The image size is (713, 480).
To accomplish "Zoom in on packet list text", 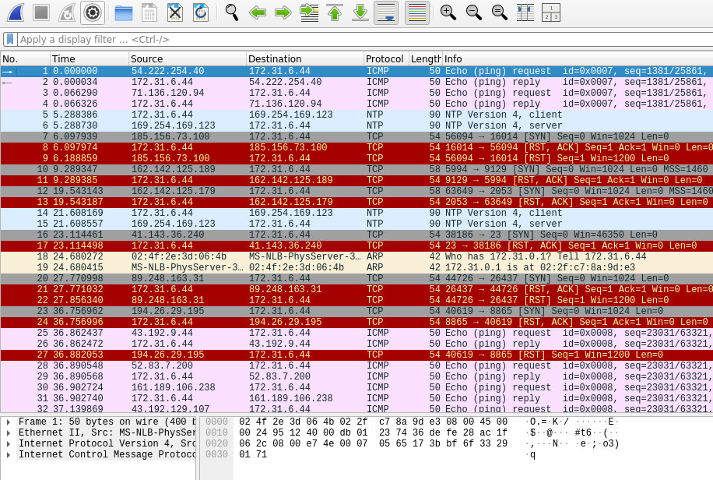I will (x=448, y=12).
